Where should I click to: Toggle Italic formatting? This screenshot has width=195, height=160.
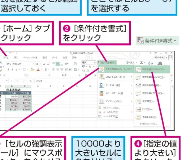[12, 70]
